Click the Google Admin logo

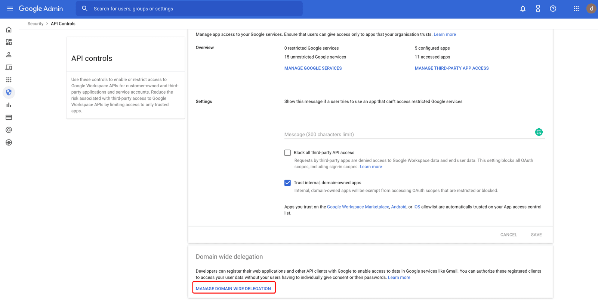pos(41,9)
